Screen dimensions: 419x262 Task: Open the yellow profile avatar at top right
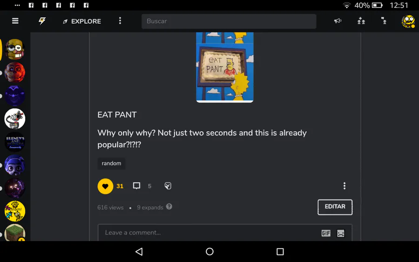(x=408, y=21)
